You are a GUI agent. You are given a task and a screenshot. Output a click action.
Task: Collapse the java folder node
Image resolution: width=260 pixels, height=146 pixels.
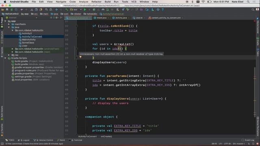pos(9,27)
